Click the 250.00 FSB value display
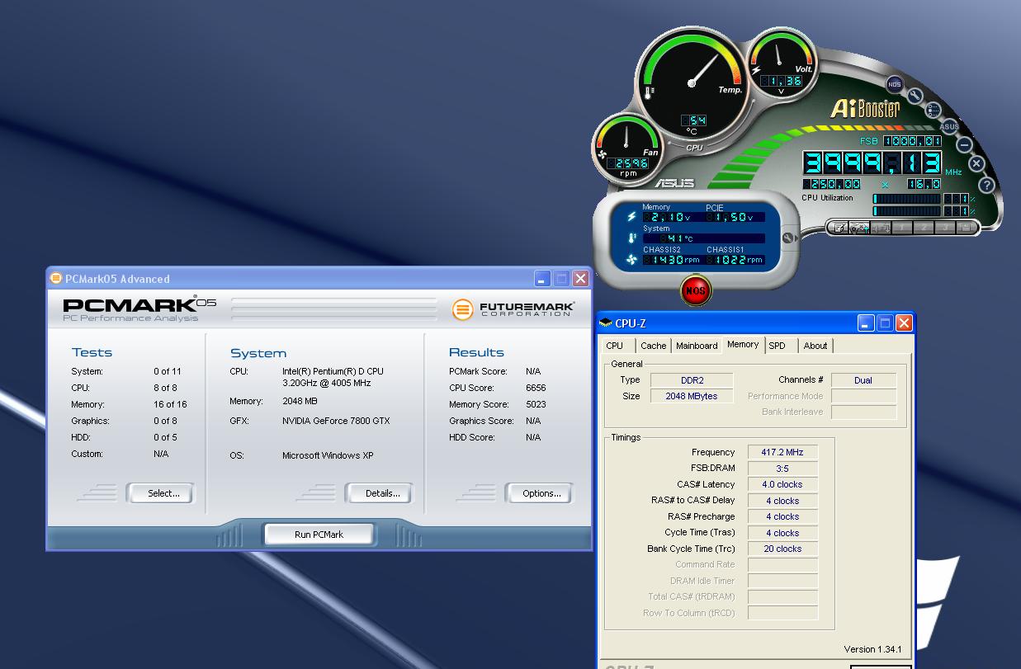The width and height of the screenshot is (1021, 669). coord(832,184)
